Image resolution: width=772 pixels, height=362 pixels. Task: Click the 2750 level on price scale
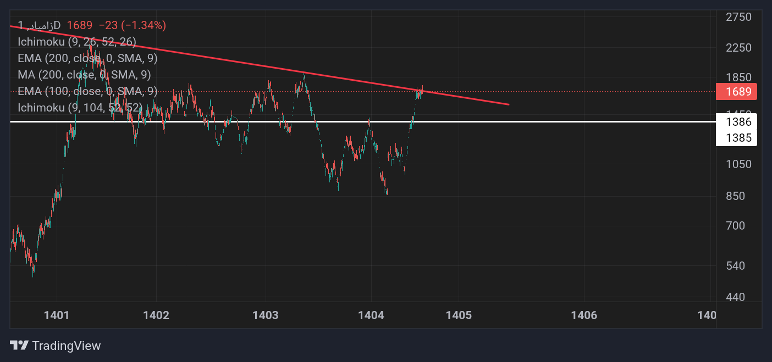pyautogui.click(x=738, y=17)
